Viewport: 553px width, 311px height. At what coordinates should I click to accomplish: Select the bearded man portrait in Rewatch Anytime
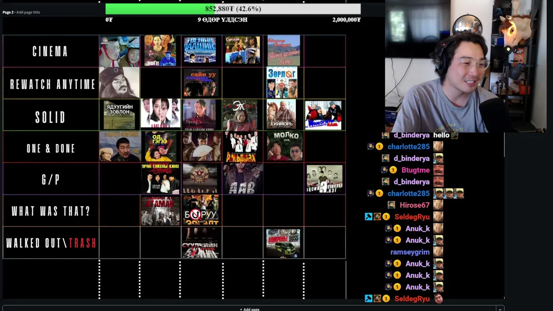click(x=119, y=83)
